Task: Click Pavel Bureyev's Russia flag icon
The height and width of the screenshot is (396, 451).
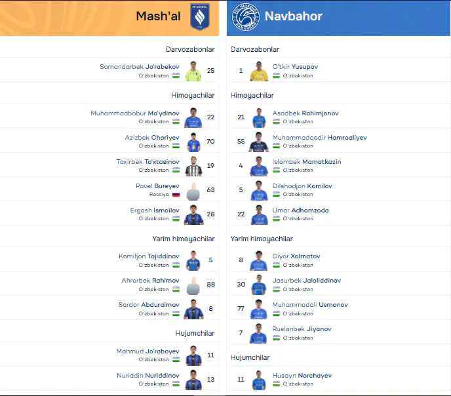Action: (x=176, y=195)
